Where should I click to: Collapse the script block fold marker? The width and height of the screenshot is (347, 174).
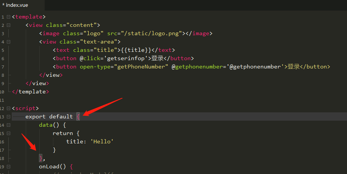pos(8,108)
